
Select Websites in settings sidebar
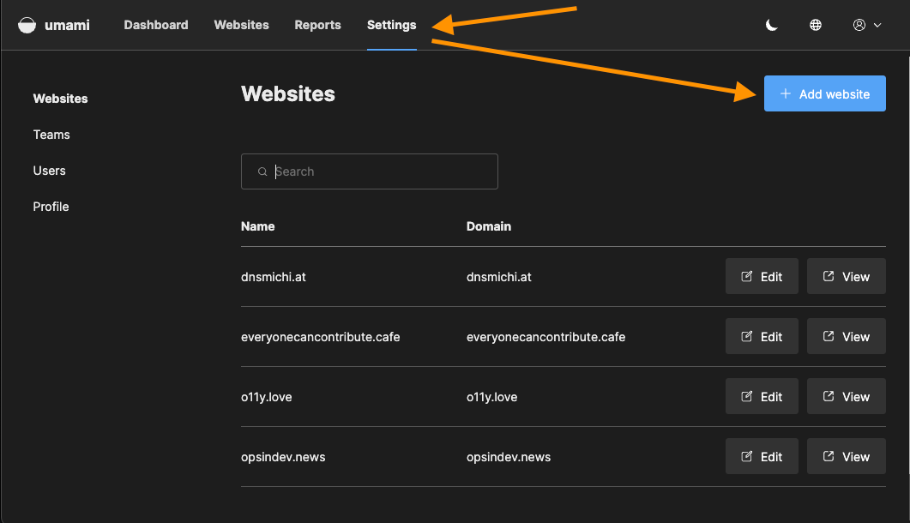[60, 99]
